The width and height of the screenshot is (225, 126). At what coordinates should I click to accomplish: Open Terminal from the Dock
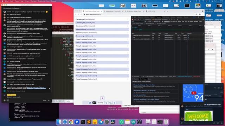(83, 122)
